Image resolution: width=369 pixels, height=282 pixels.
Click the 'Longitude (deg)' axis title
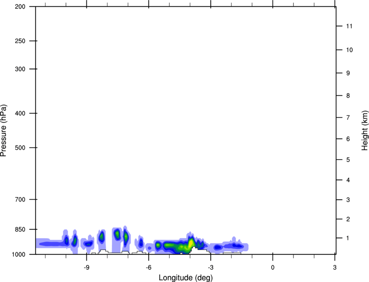186,278
